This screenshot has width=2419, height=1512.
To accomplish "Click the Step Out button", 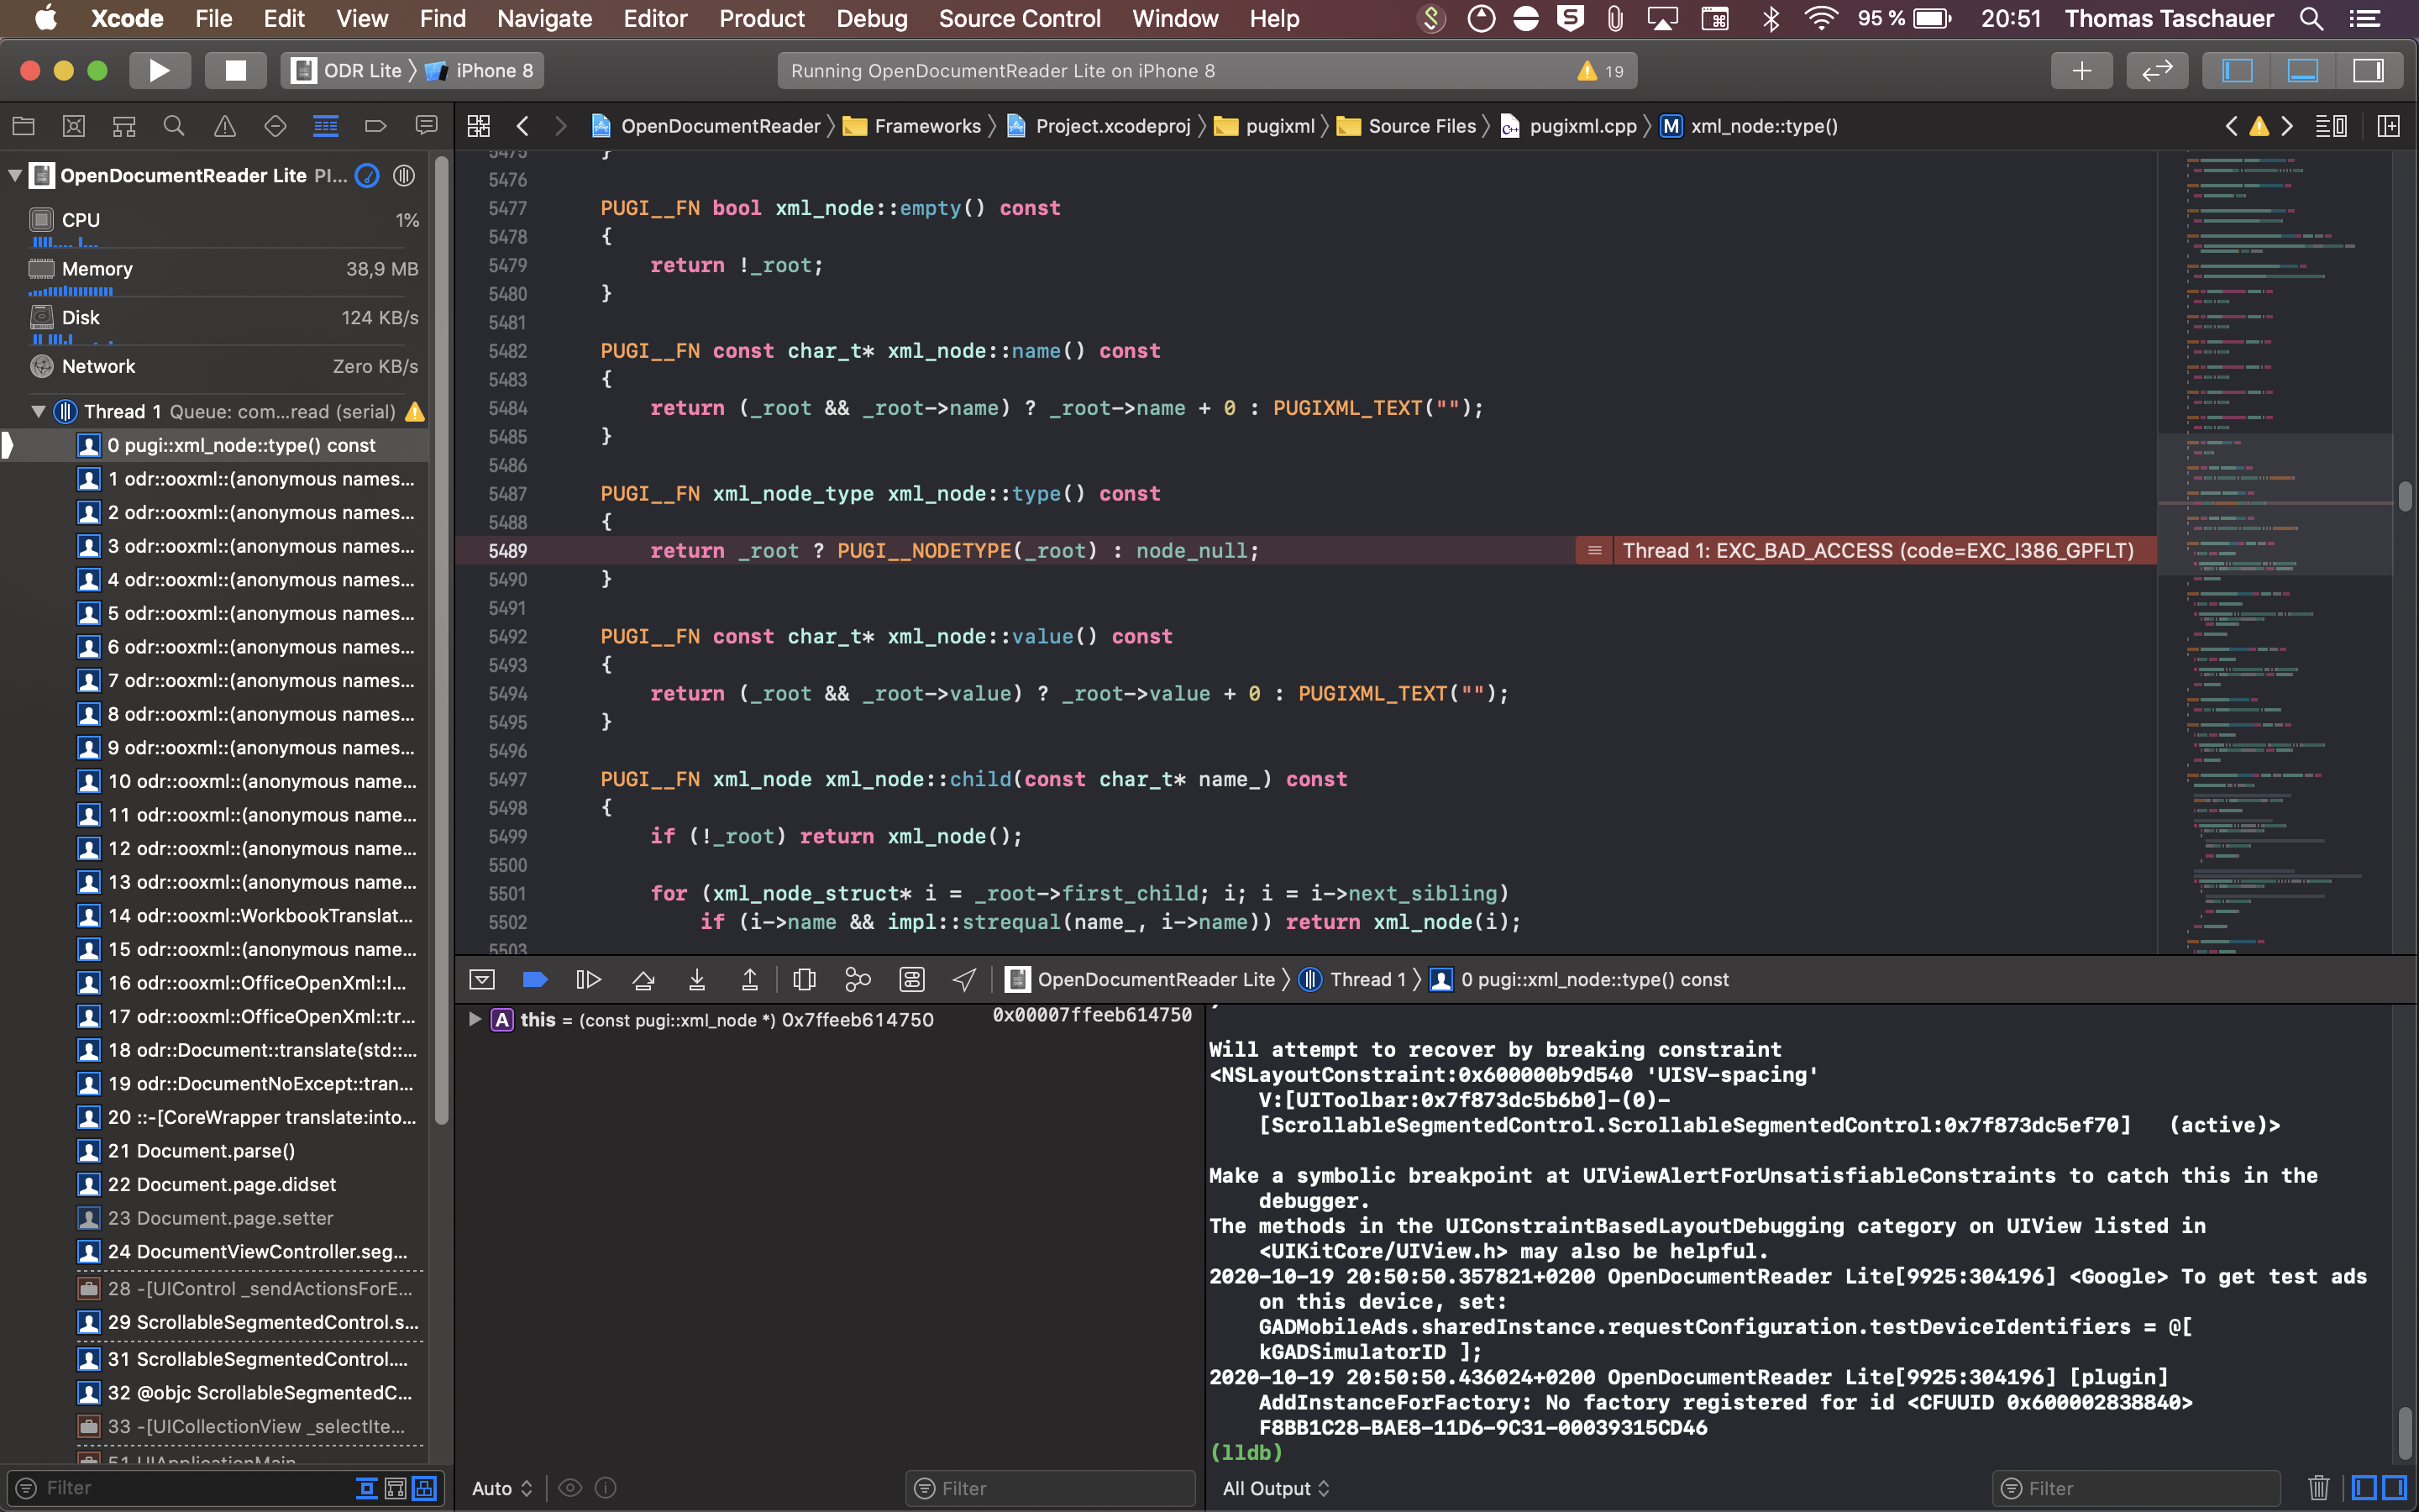I will [750, 980].
